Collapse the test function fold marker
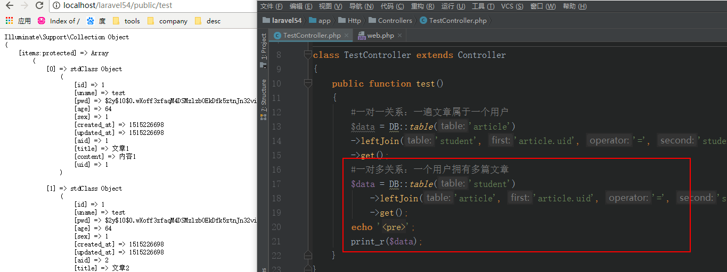This screenshot has height=272, width=727. point(307,83)
